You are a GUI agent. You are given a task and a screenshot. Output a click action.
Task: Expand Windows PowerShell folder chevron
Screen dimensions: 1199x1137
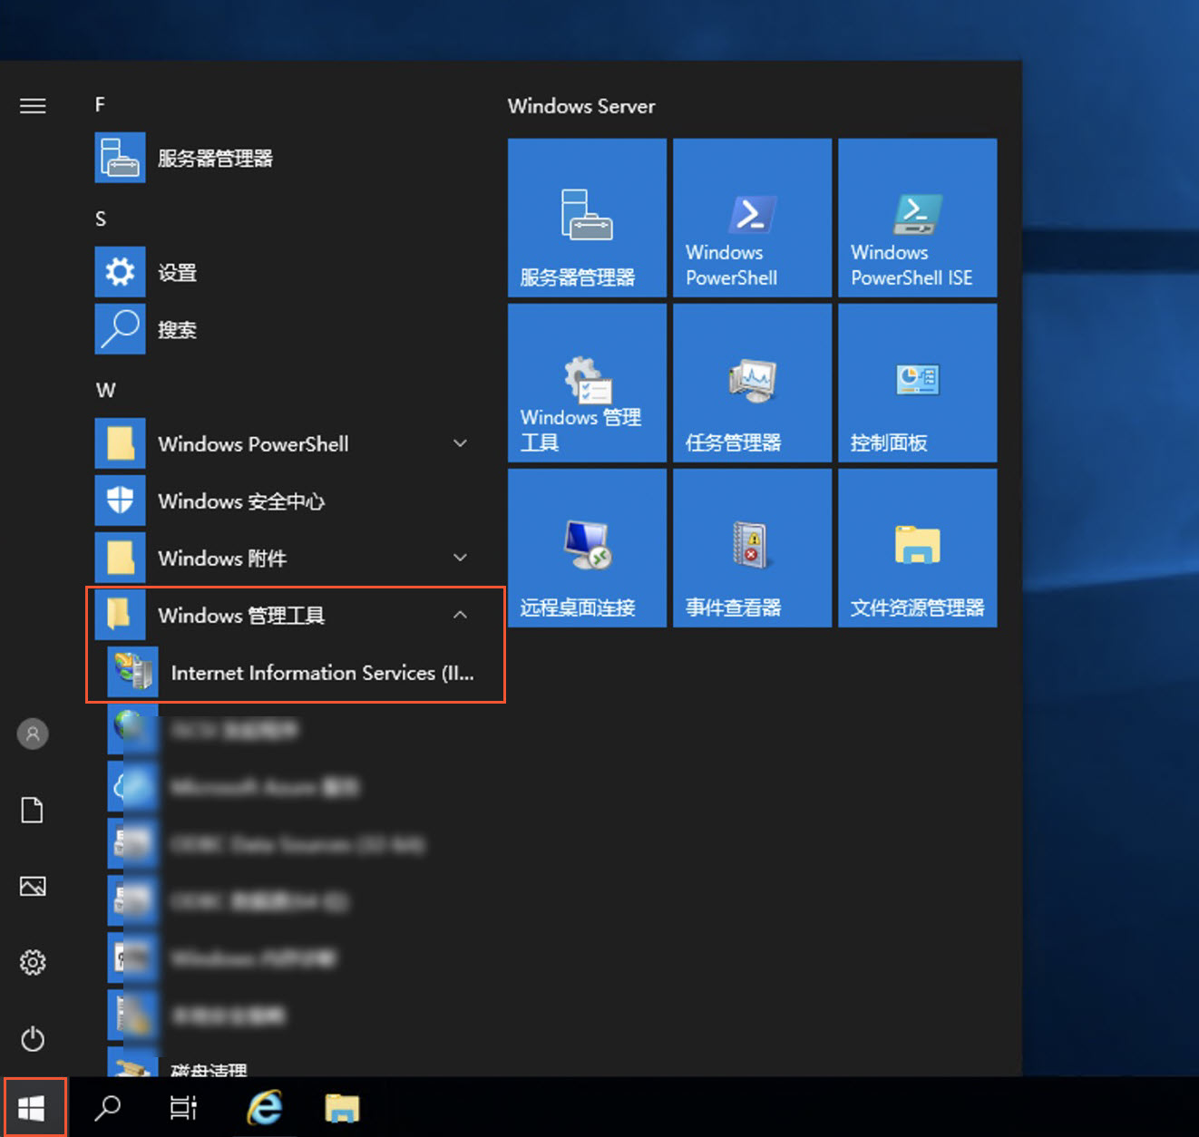(460, 443)
